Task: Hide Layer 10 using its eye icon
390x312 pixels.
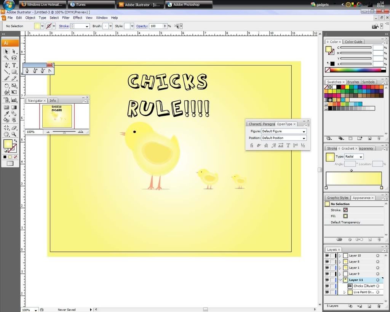Action: pyautogui.click(x=327, y=256)
